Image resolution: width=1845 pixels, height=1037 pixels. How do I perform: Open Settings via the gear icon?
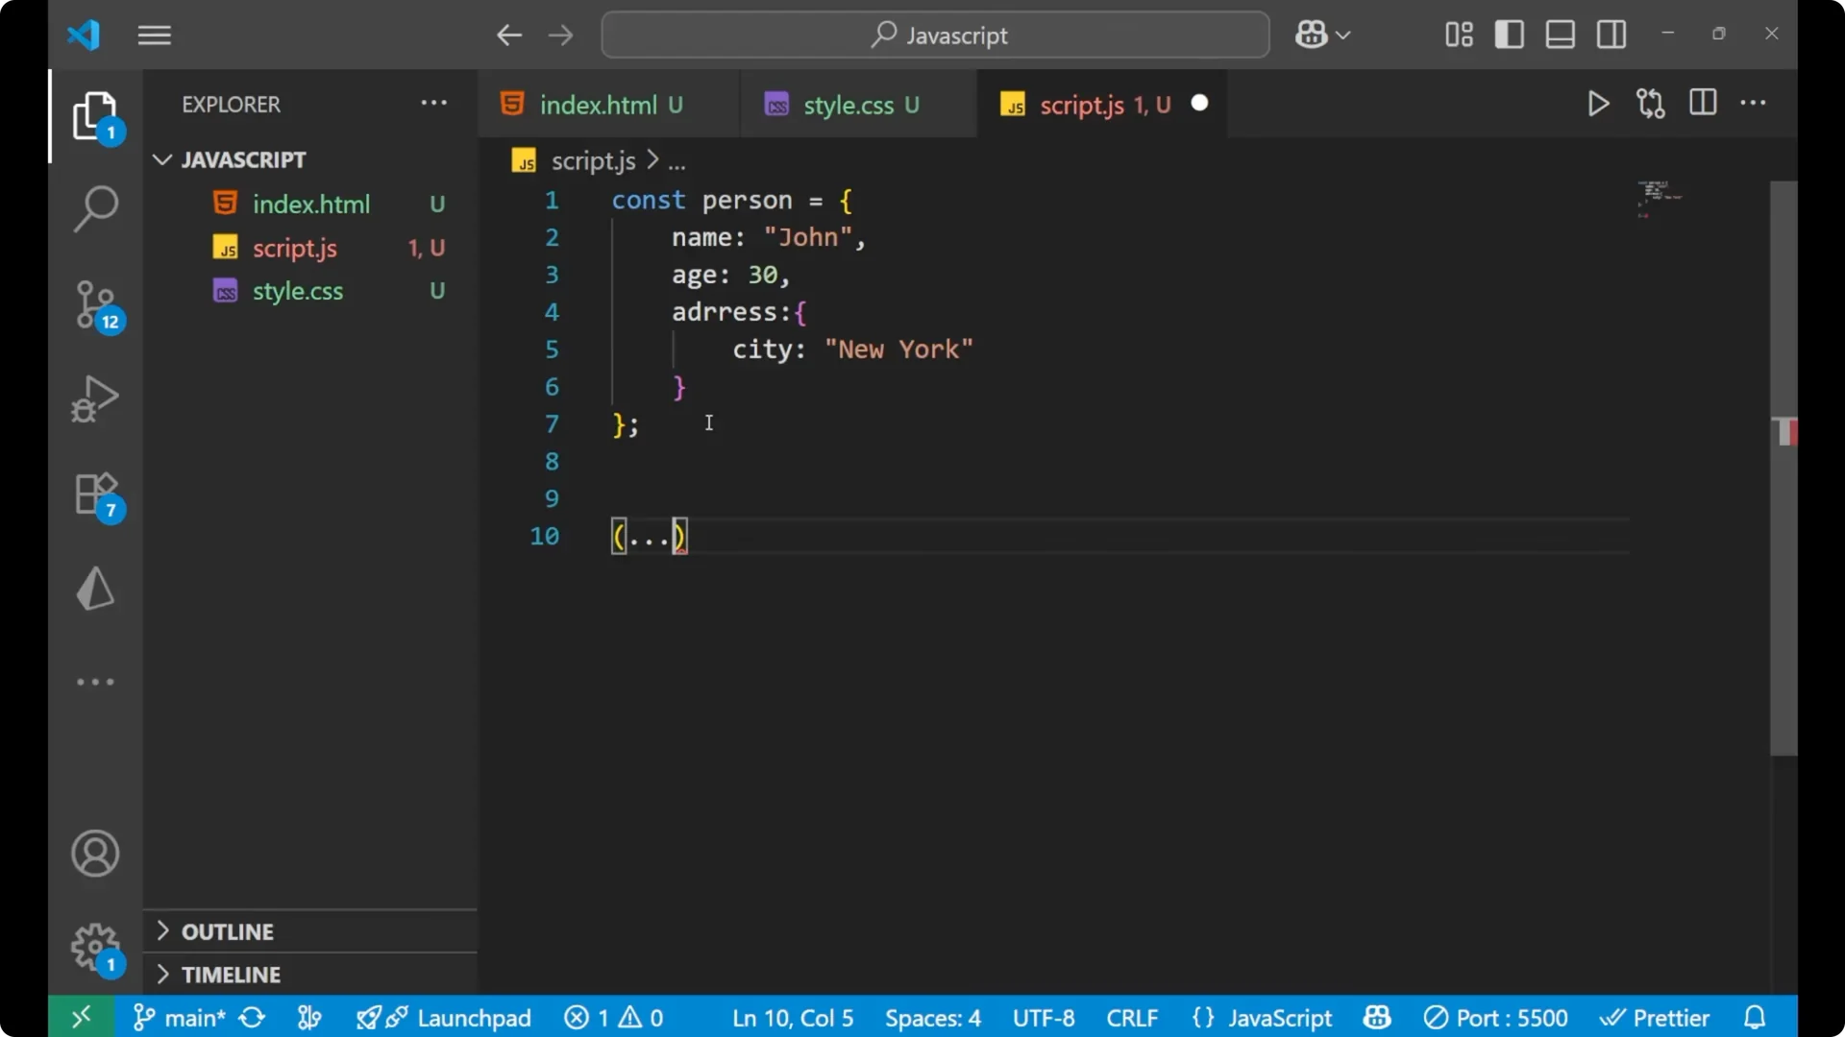point(95,947)
